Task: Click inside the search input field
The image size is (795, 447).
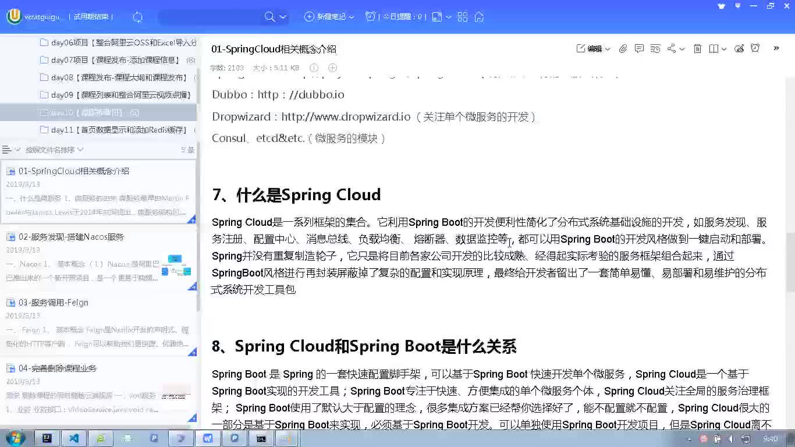Action: pos(210,17)
